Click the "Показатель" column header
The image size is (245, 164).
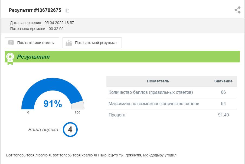[158, 81]
